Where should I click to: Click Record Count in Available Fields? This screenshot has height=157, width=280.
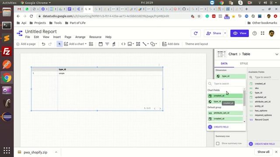tap(262, 119)
